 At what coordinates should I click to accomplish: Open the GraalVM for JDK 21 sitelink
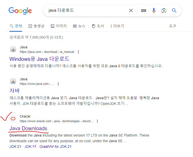click(55, 147)
